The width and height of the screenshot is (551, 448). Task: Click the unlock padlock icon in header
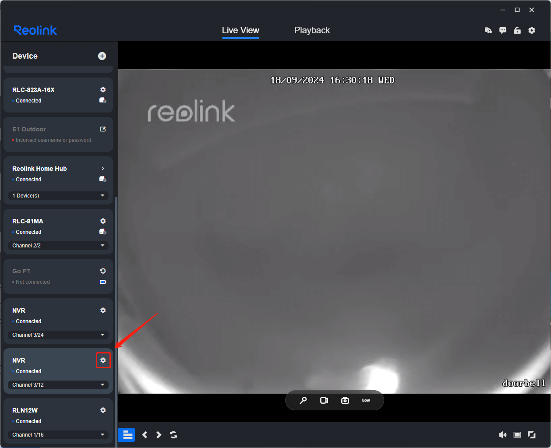517,31
